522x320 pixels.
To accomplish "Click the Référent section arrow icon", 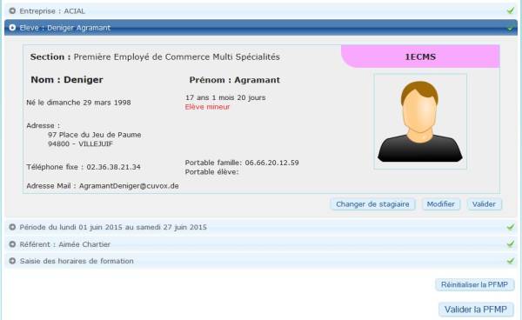I will pyautogui.click(x=12, y=244).
